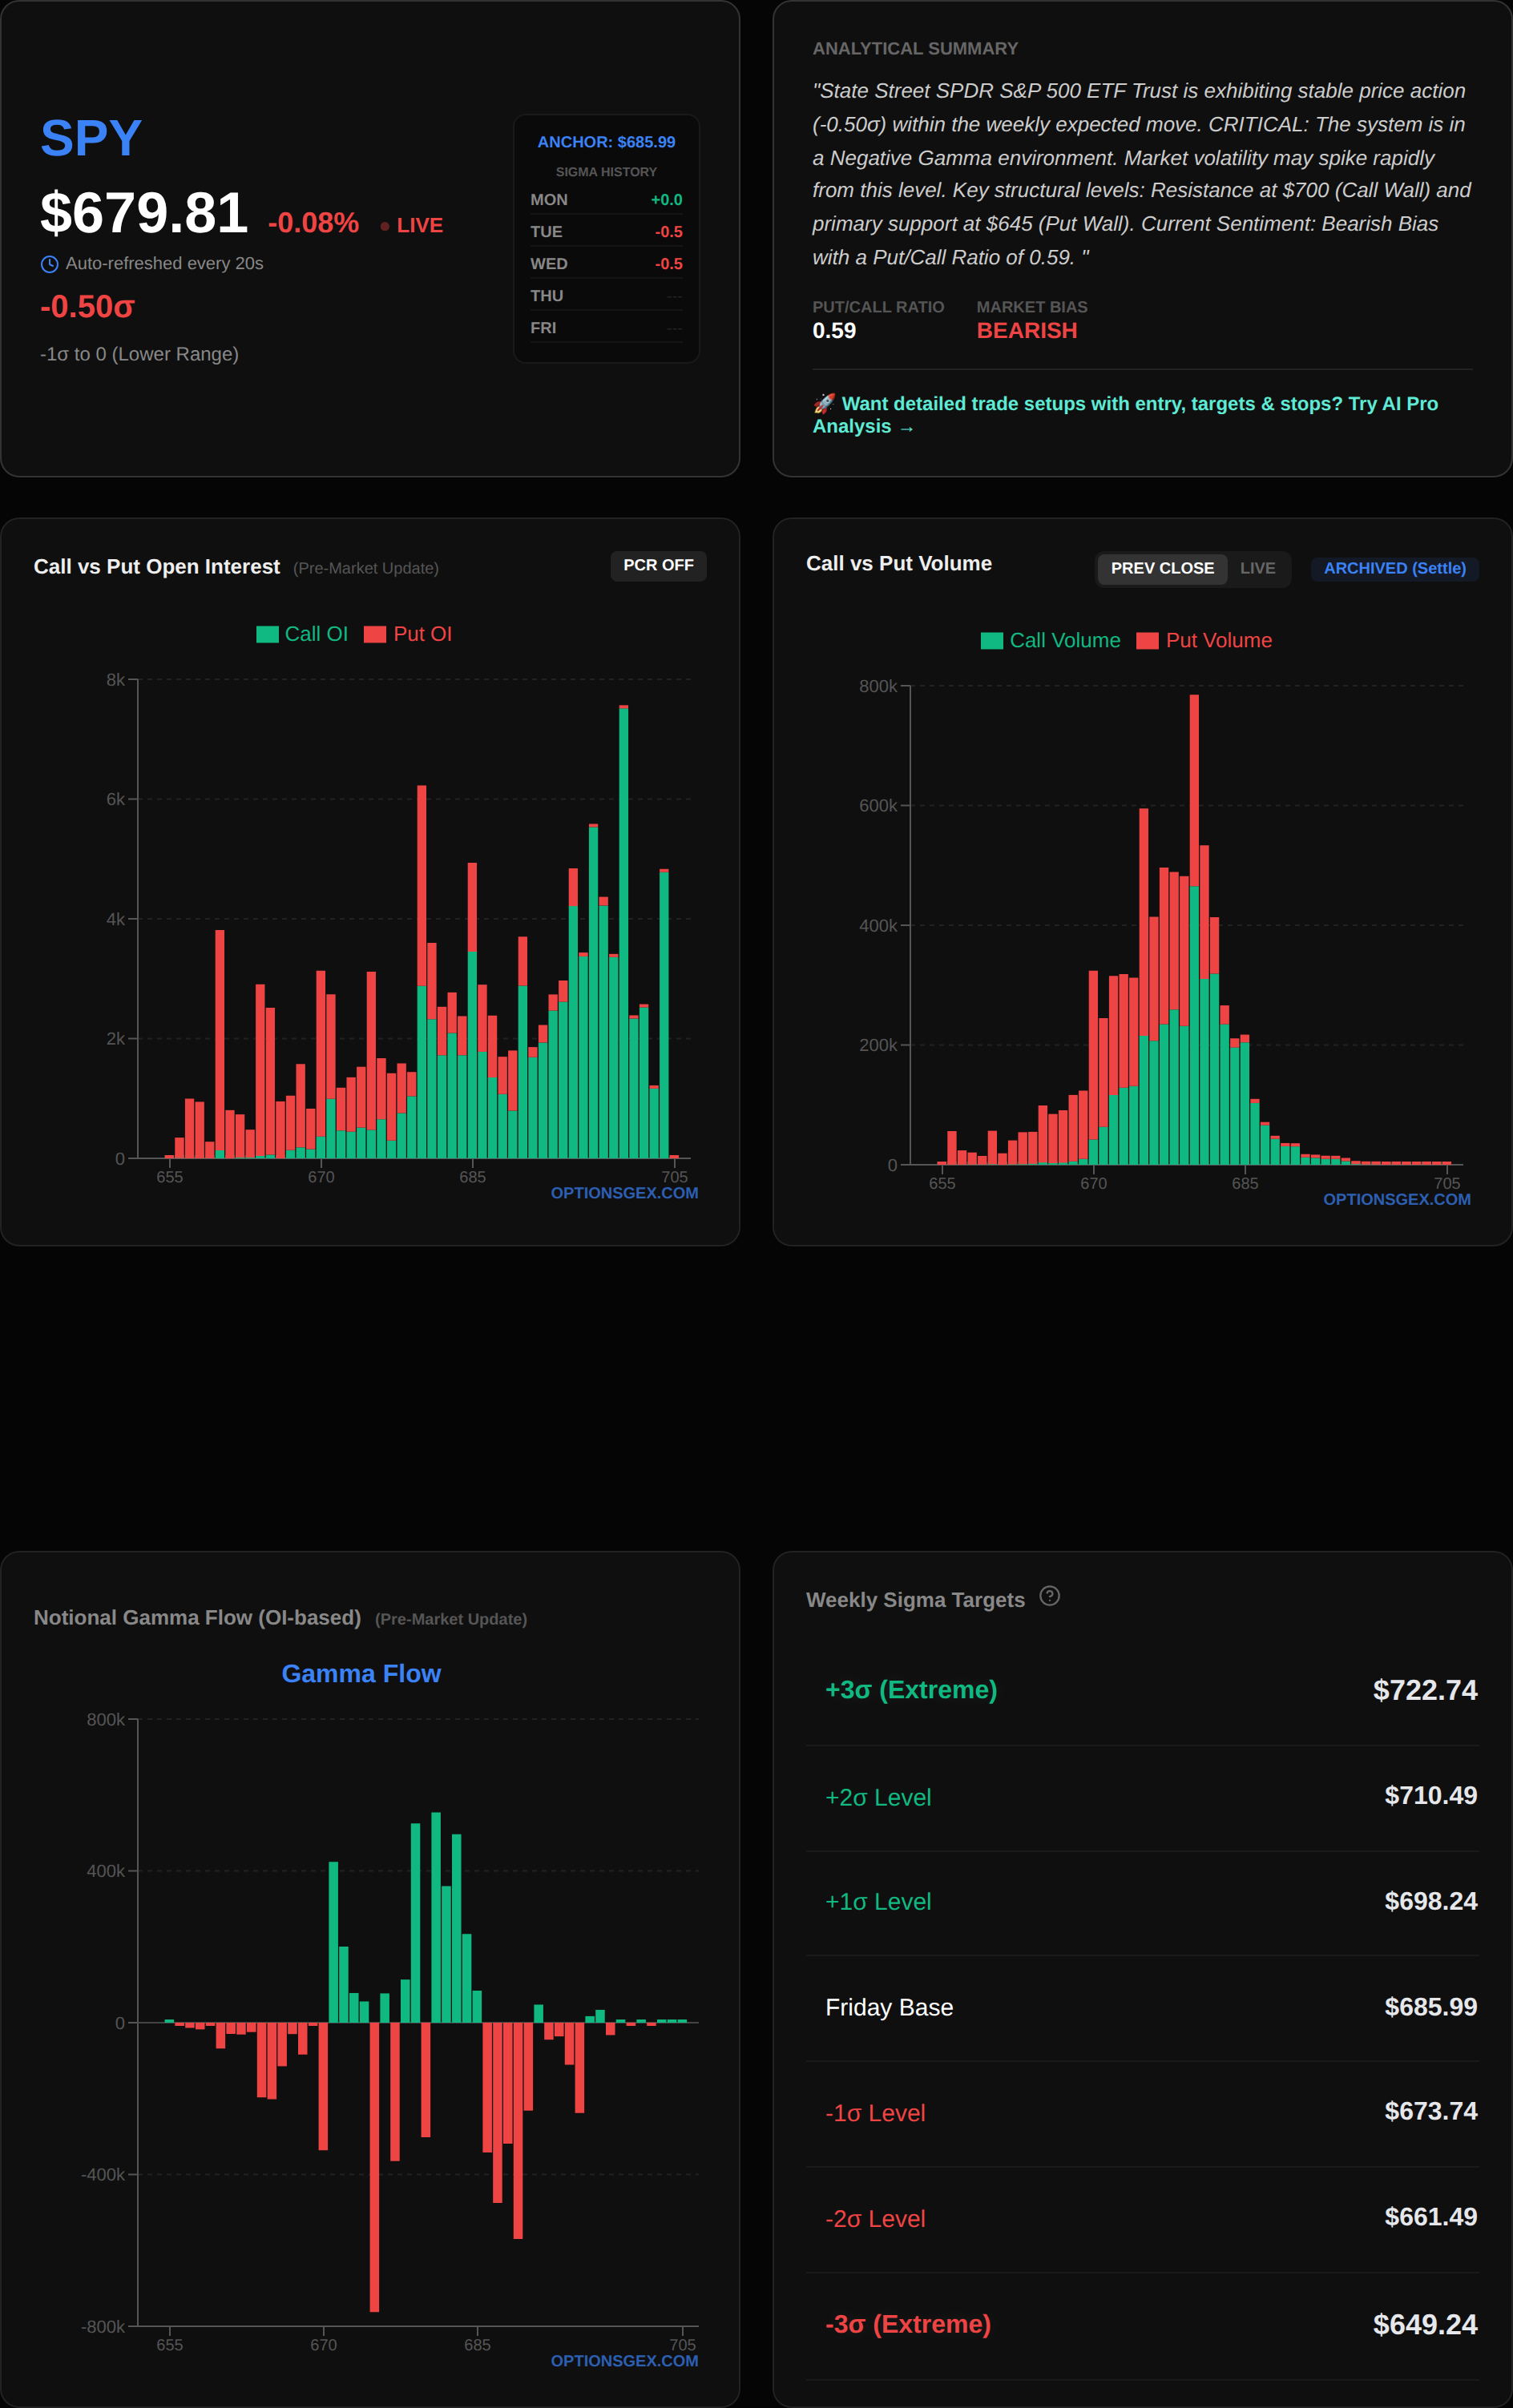Click OPTIONSGEX.COM link under Open Interest chart
The image size is (1513, 2408).
click(x=623, y=1193)
